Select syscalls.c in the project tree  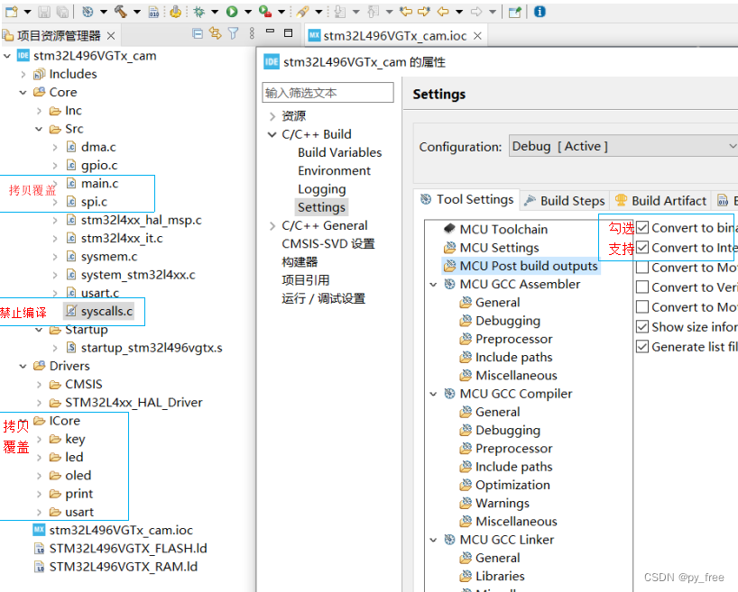[x=106, y=311]
